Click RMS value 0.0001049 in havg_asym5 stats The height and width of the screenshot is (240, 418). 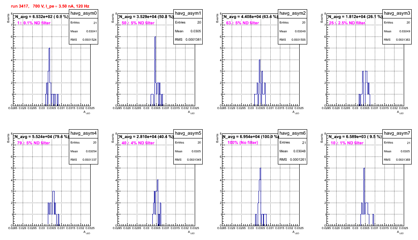coord(194,160)
